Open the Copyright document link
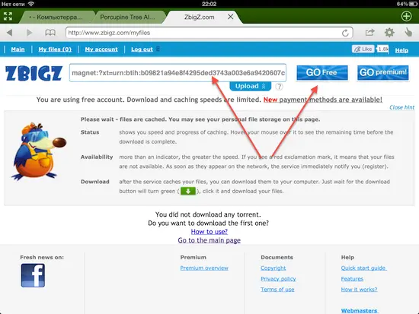 273,268
